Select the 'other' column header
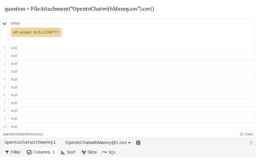256x160 pixels. click(x=15, y=23)
